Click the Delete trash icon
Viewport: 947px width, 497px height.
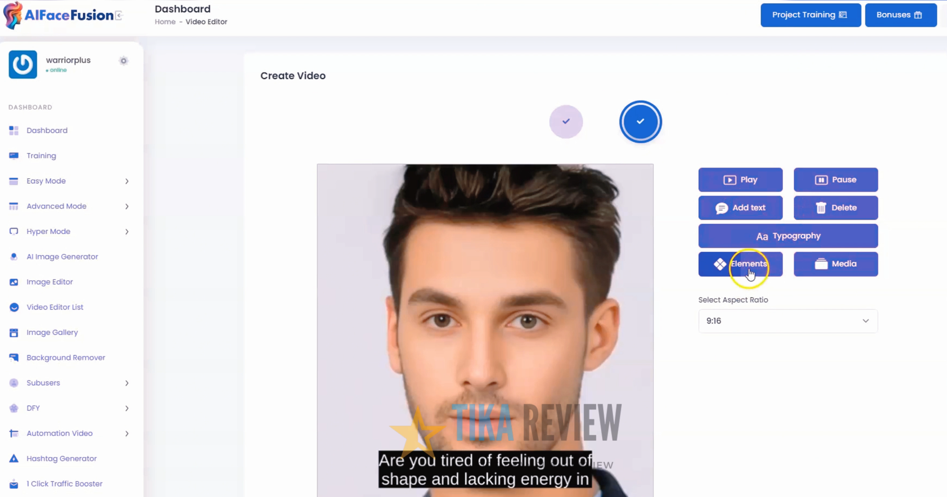[x=821, y=208]
